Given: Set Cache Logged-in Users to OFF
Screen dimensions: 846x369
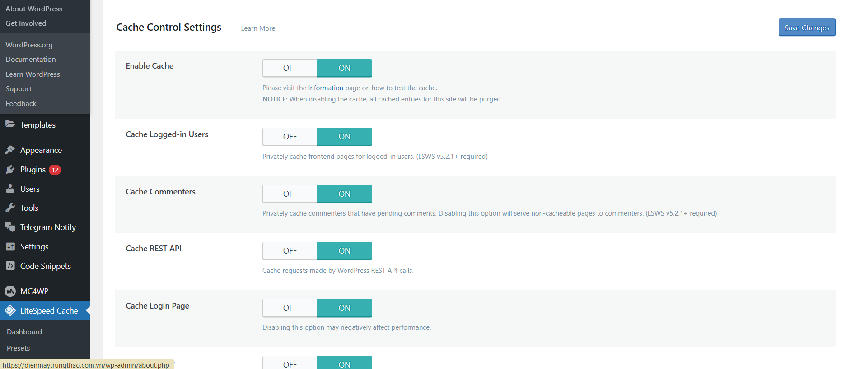Looking at the screenshot, I should [290, 137].
